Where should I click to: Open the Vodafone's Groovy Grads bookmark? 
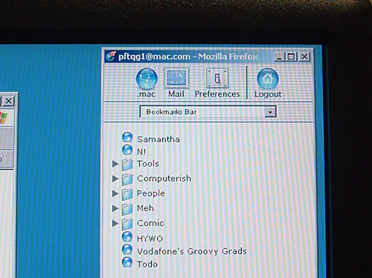pos(192,251)
